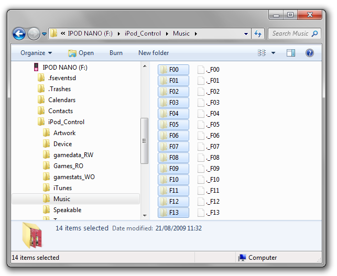Create a New folder
This screenshot has height=276, width=337.
click(154, 53)
